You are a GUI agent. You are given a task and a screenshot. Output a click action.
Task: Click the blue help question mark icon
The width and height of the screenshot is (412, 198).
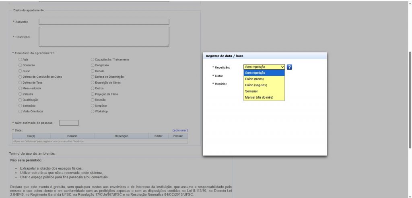(289, 67)
